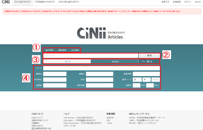Image resolution: width=203 pixels, height=130 pixels.
Task: Select the 本文あり filter
Action: point(114,62)
